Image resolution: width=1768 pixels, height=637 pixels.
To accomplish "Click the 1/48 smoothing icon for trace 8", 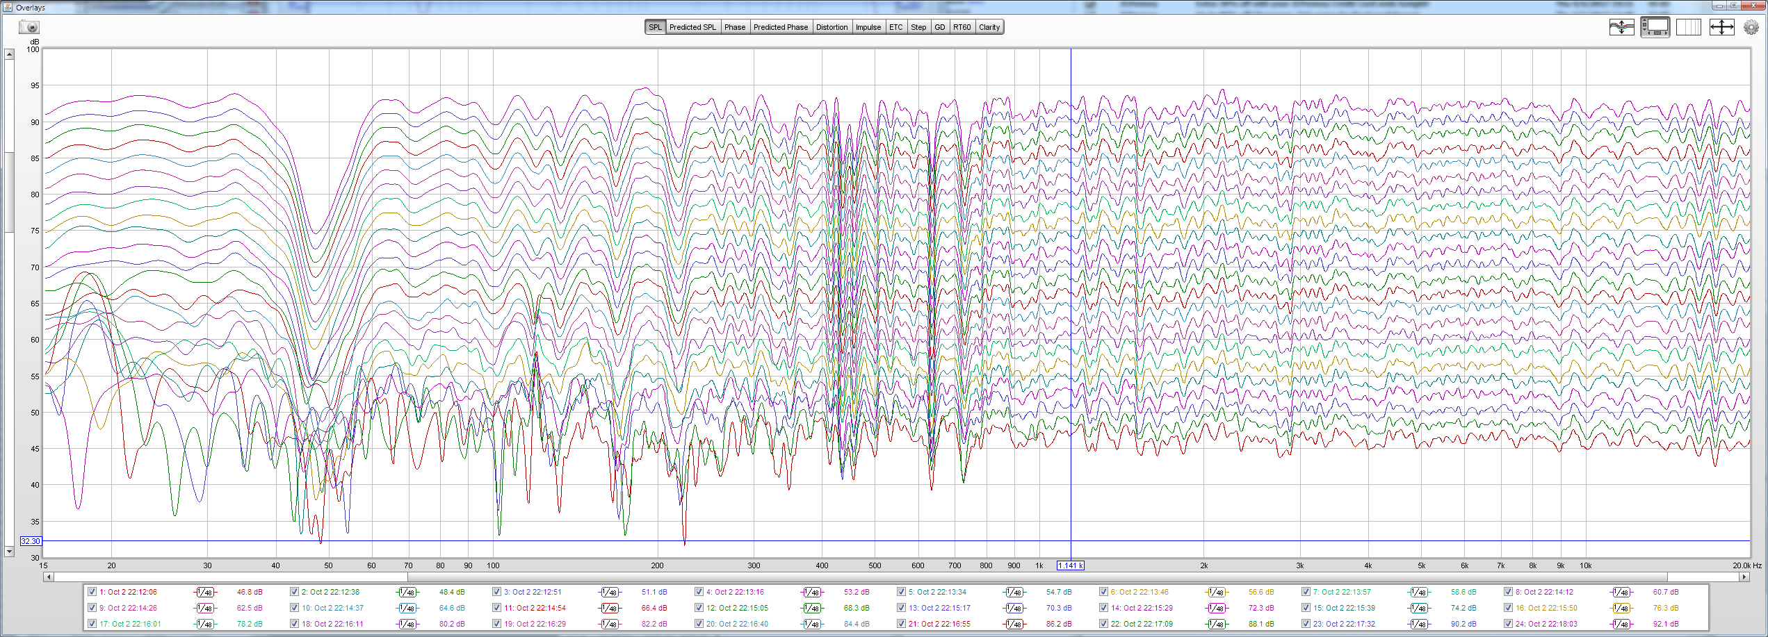I will [1621, 593].
